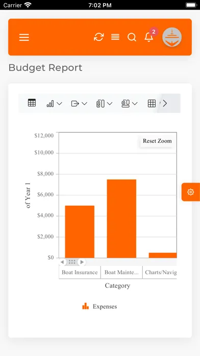Toggle the Expenses legend item
This screenshot has width=200, height=356.
pyautogui.click(x=99, y=306)
